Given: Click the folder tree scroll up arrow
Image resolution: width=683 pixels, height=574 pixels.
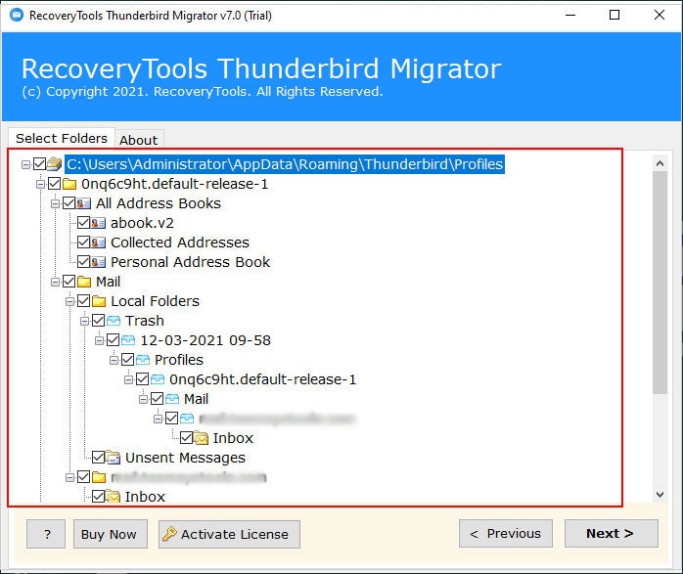Looking at the screenshot, I should [x=660, y=163].
